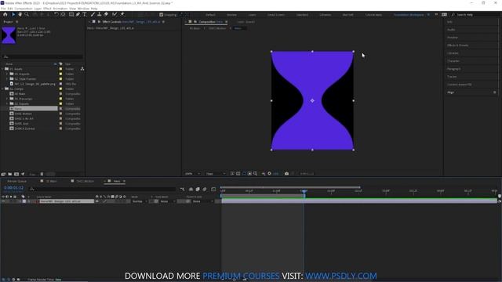The width and height of the screenshot is (502, 282).
Task: Switch to the Render Queue tab
Action: tap(17, 181)
